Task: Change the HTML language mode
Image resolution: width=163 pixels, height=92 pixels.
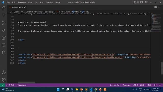Action: 149,85
